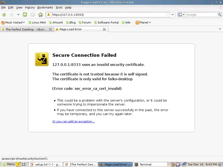Open the Google search engine selector
Screen dimensions: 223x167
point(182,14)
